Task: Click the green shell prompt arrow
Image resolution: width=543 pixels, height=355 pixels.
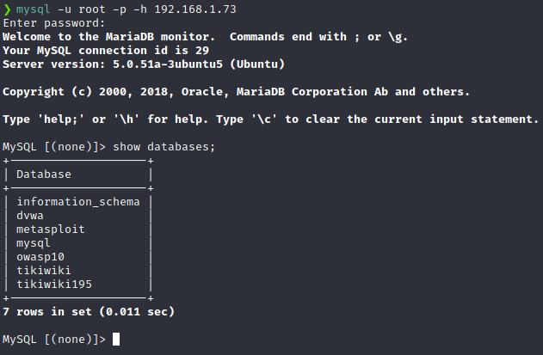Action: [7, 9]
